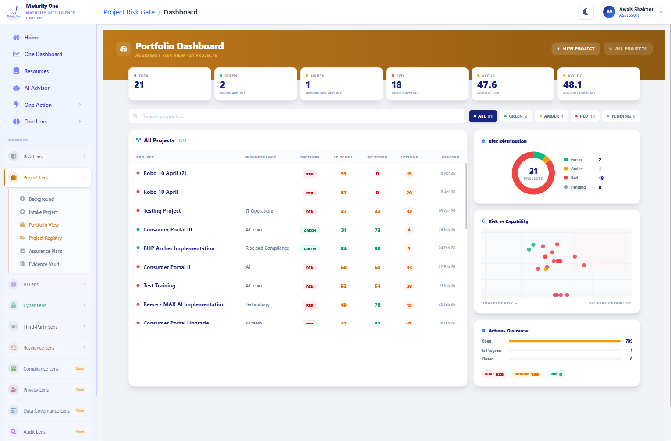The height and width of the screenshot is (441, 671).
Task: Click the All Projects header button
Action: click(628, 49)
